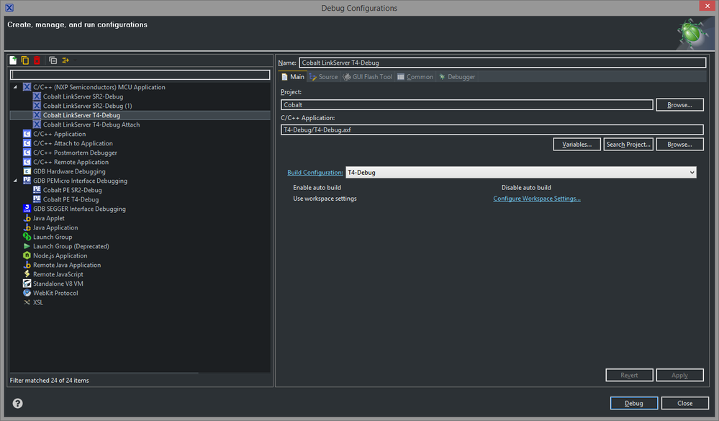The image size is (719, 421).
Task: Collapse the GDB PEMicro Interface Debugging group
Action: click(x=15, y=181)
